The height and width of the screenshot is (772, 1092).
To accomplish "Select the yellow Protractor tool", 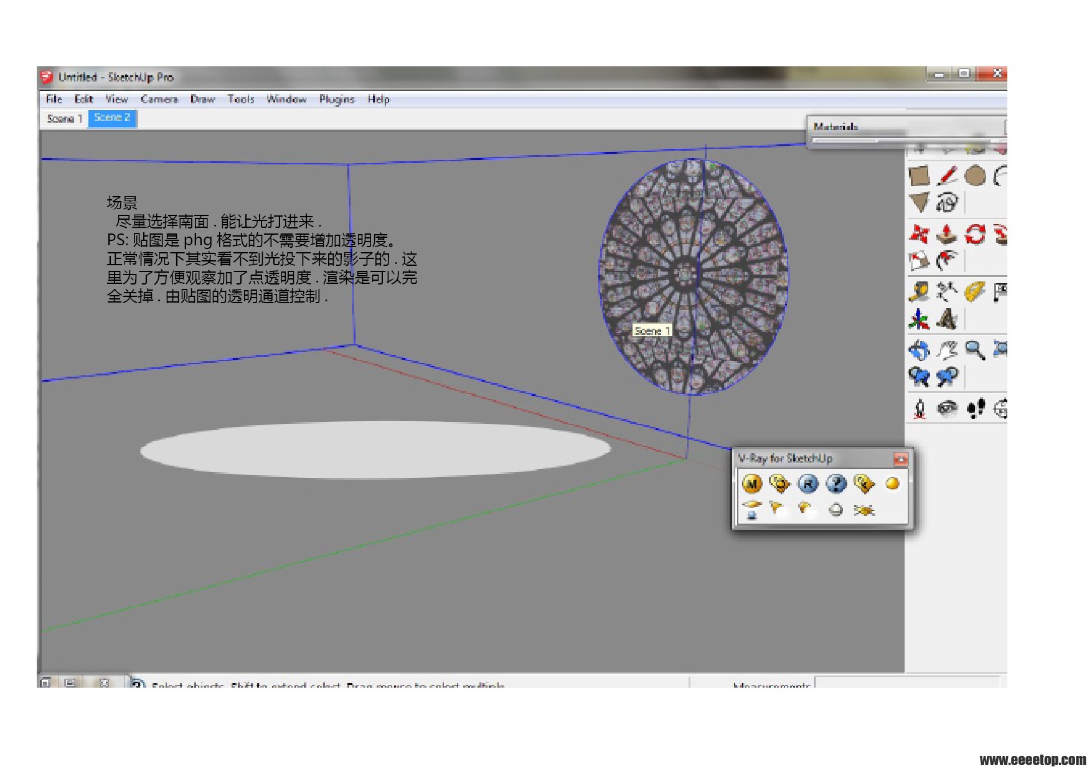I will click(x=975, y=292).
